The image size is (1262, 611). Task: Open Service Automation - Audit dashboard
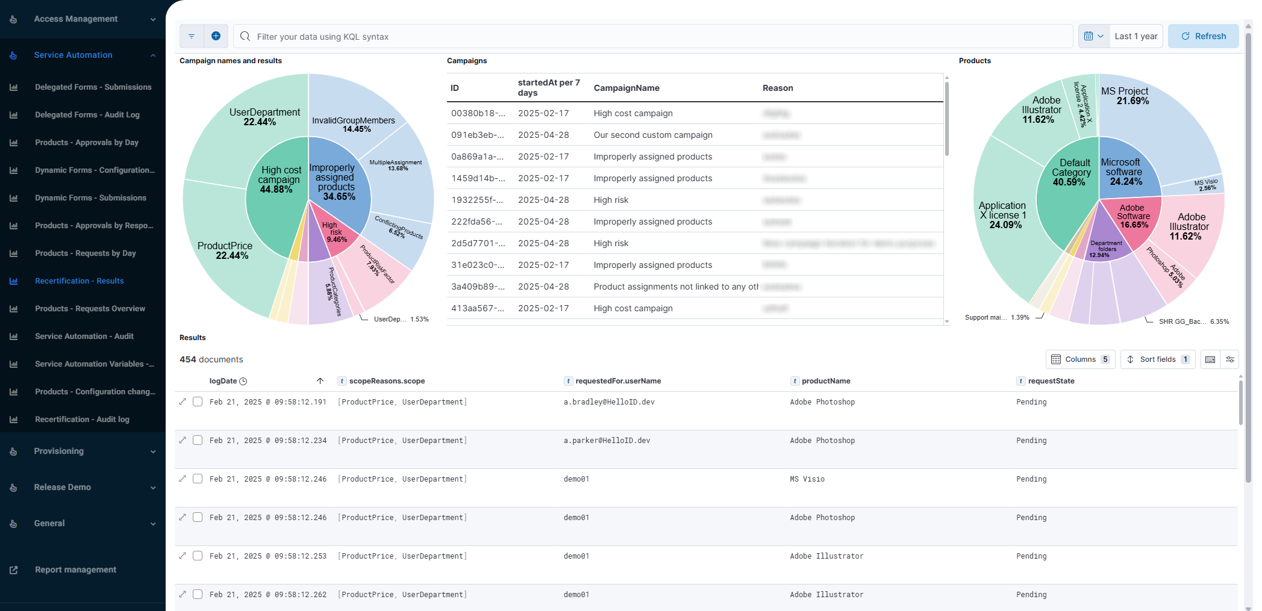(x=84, y=337)
